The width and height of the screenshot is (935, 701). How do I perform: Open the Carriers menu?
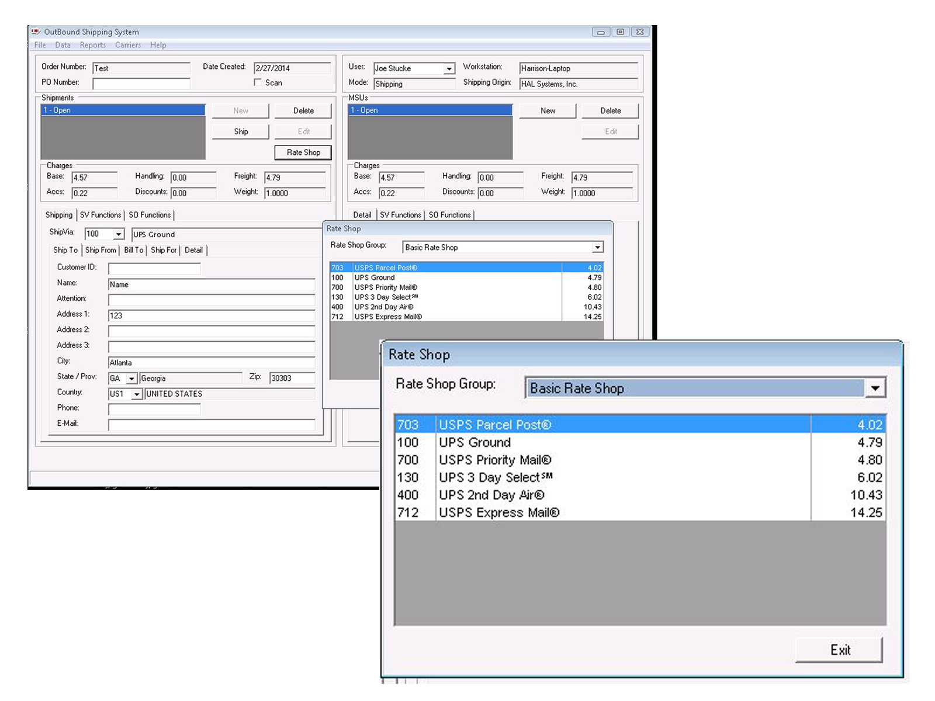128,45
